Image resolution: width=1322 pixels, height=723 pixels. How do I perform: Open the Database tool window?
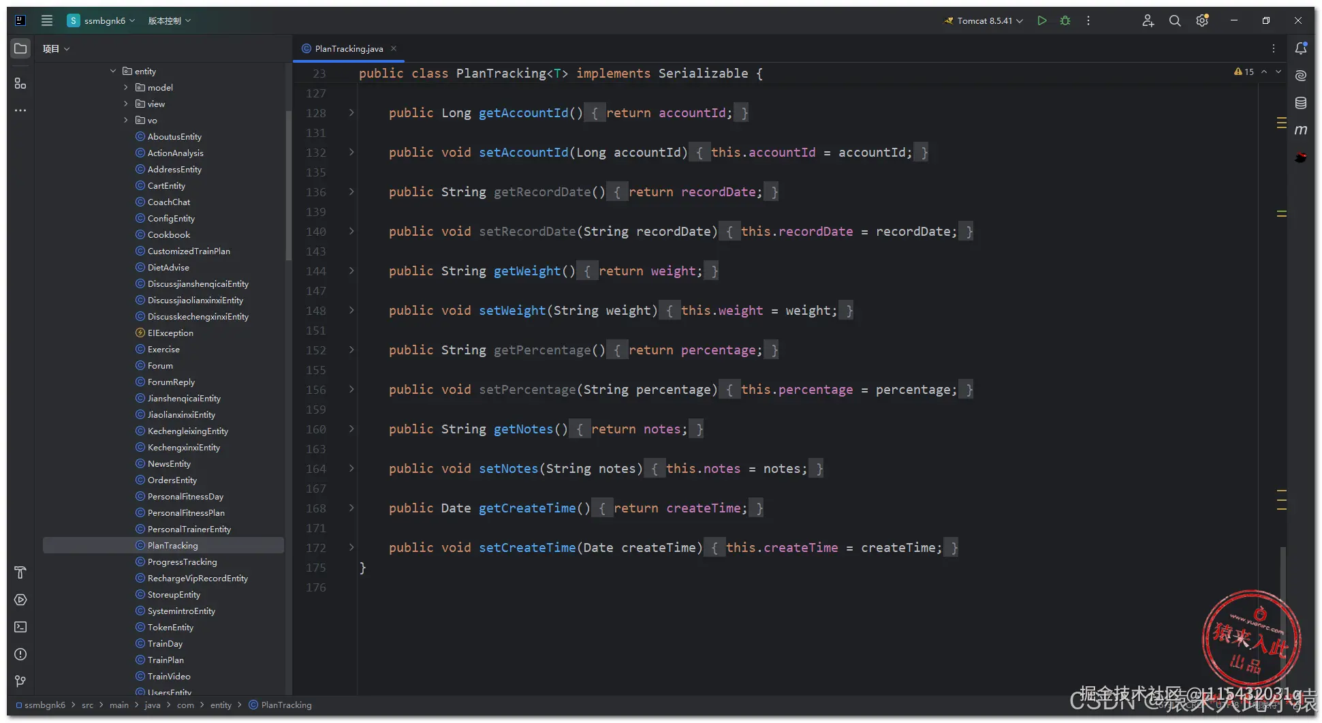coord(1301,103)
